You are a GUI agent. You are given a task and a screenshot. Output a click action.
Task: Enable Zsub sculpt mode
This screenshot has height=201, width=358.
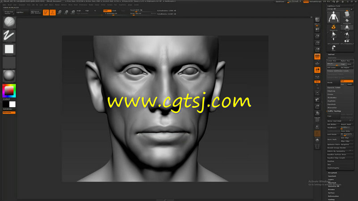click(x=115, y=11)
